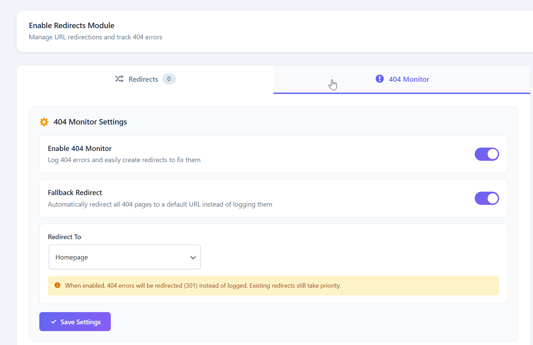The image size is (533, 345).
Task: Click the info icon in yellow notice
Action: tap(58, 285)
